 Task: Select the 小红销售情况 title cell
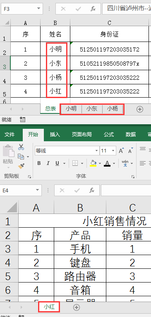(85, 221)
